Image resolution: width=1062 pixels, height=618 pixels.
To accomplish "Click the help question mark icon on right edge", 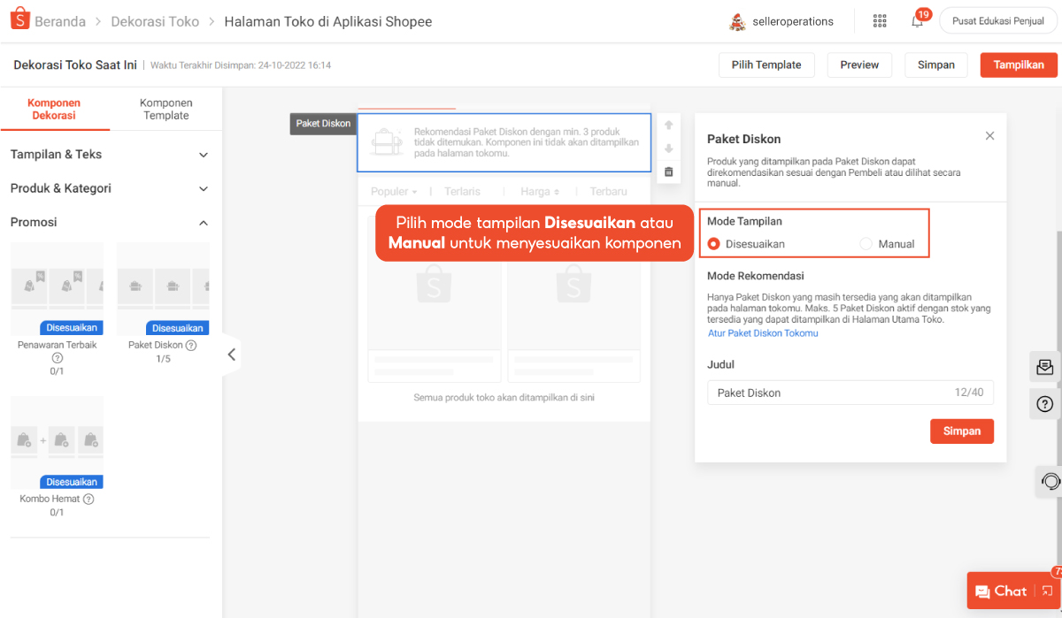I will (1044, 404).
